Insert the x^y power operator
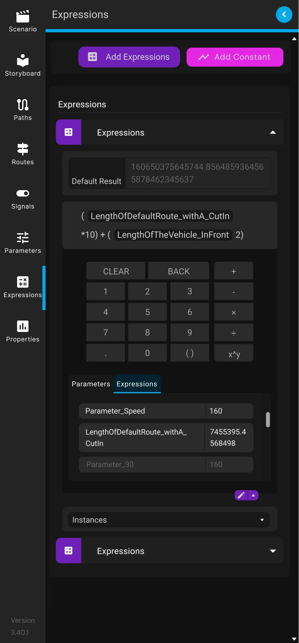299x643 pixels. click(234, 353)
